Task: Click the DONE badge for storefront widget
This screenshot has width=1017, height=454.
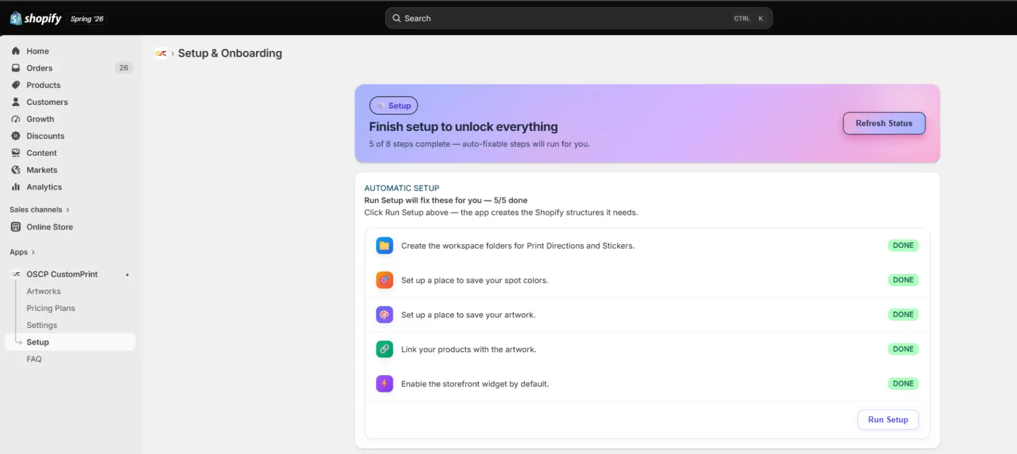Action: pyautogui.click(x=903, y=383)
